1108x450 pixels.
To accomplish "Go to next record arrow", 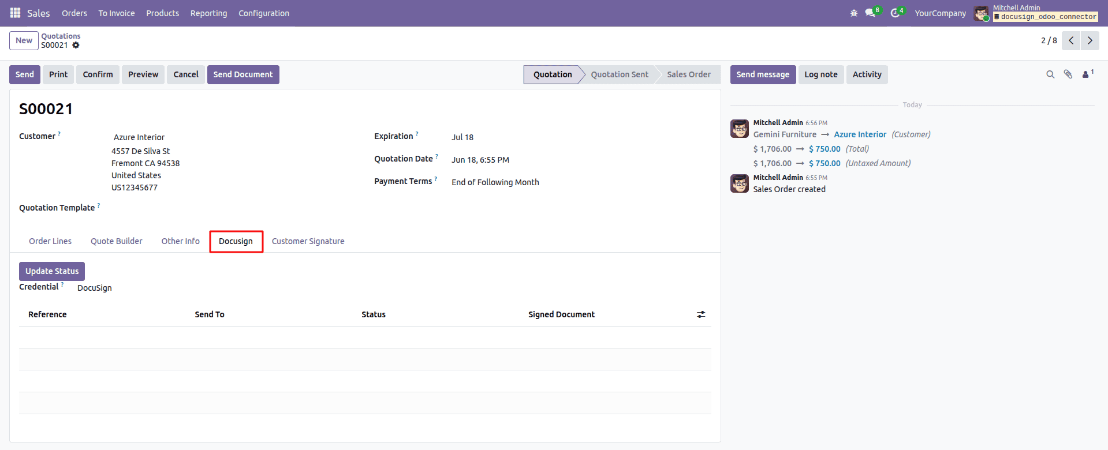I will (x=1090, y=40).
